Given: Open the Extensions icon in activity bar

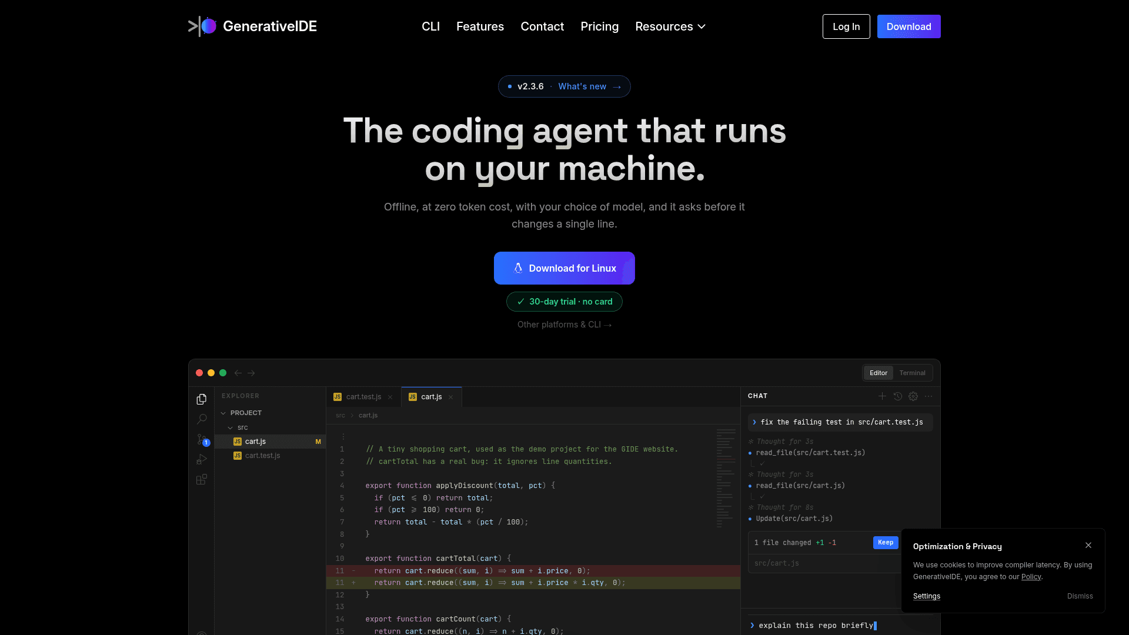Looking at the screenshot, I should (x=202, y=479).
